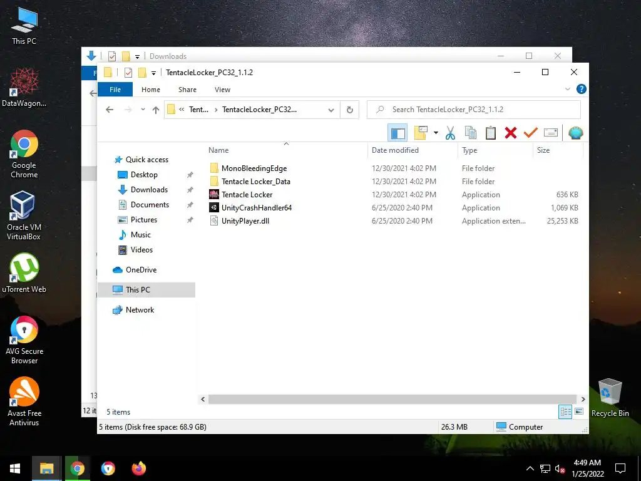Sort by the Date modified column
The width and height of the screenshot is (641, 481).
pyautogui.click(x=395, y=150)
